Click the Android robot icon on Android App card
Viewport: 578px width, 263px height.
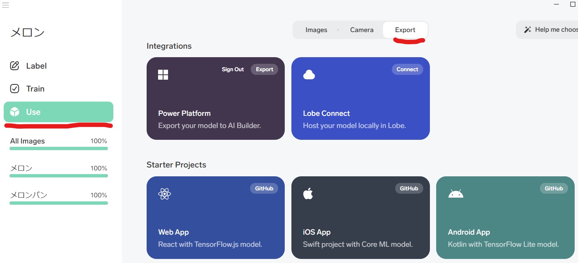pyautogui.click(x=456, y=194)
